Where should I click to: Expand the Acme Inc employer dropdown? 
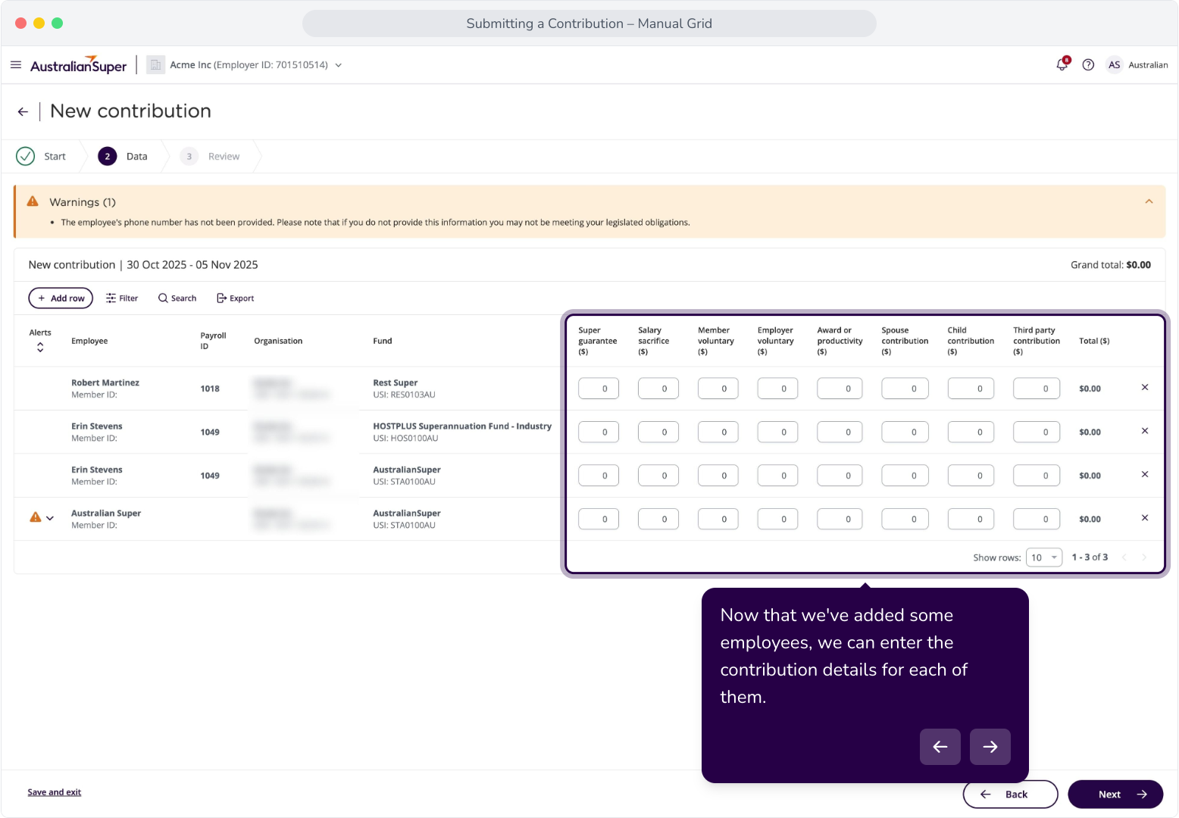(339, 65)
